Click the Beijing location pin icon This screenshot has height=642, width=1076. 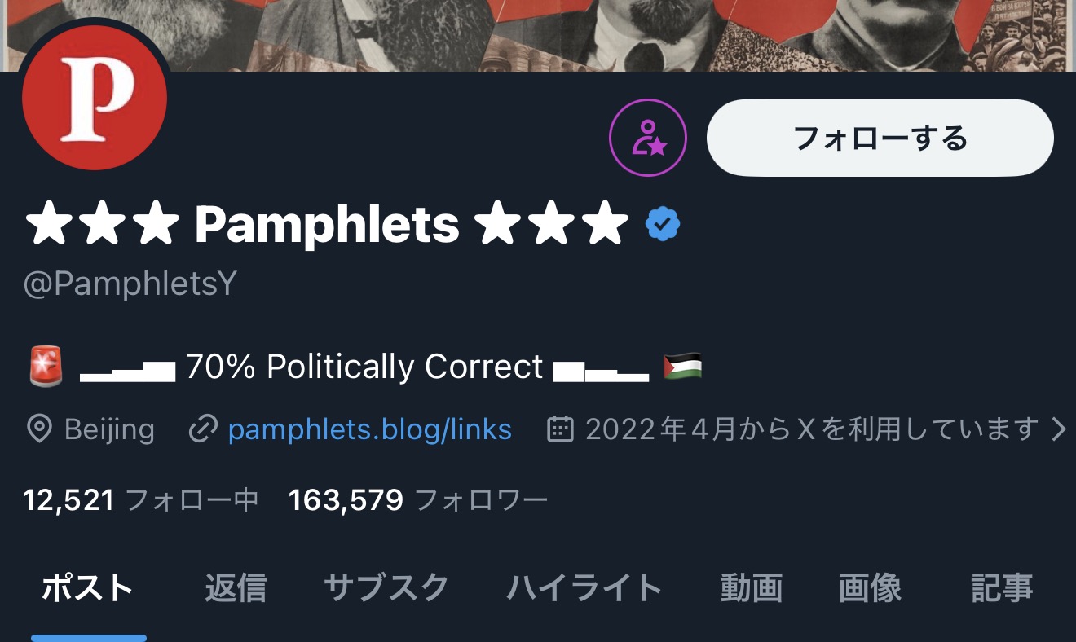click(39, 429)
